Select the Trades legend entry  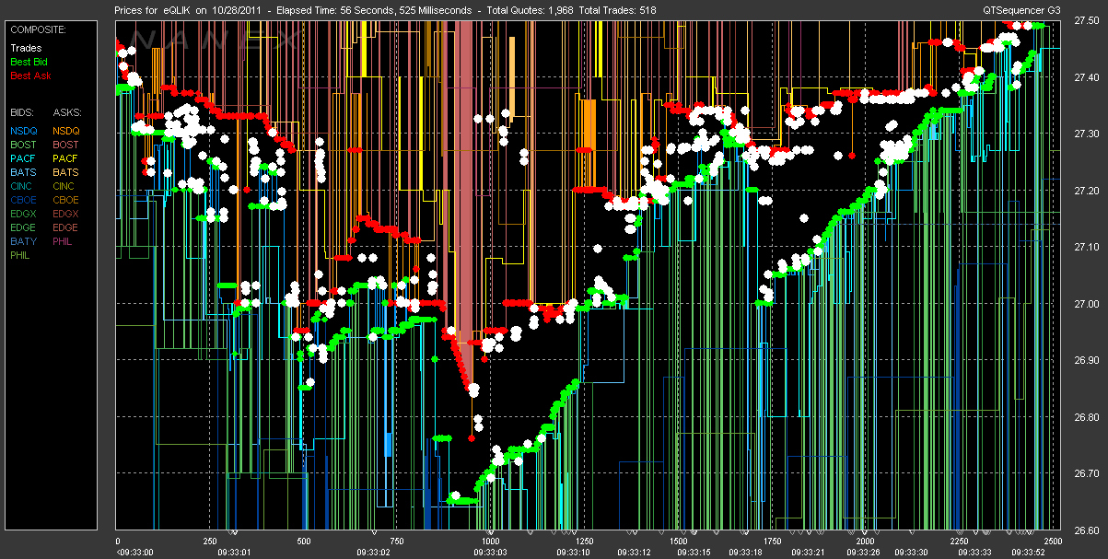click(x=25, y=48)
